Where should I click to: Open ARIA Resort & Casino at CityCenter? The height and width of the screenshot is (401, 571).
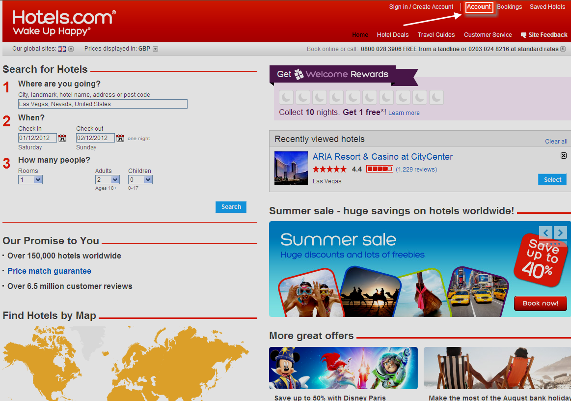(383, 157)
